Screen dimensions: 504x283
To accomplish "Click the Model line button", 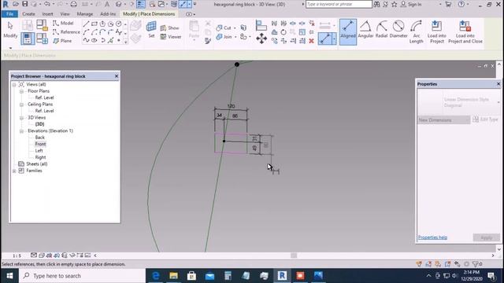I will 63,23.
